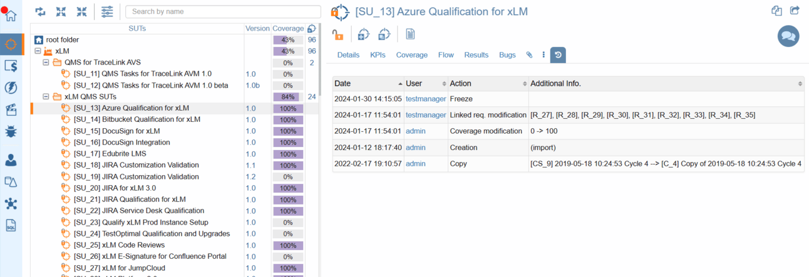Viewport: 809px width, 277px height.
Task: Open the admin link in the Creation row
Action: [415, 148]
